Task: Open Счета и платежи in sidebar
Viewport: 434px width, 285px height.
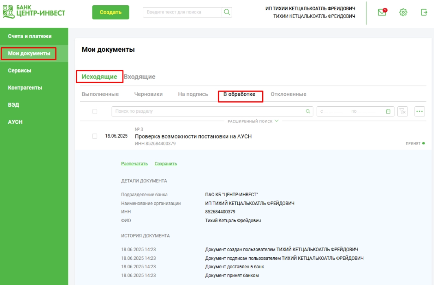Action: click(30, 36)
